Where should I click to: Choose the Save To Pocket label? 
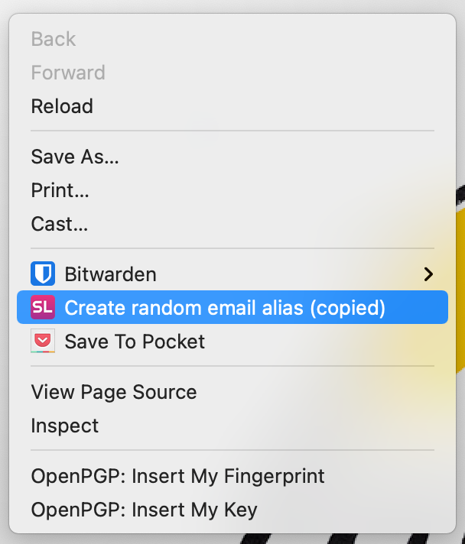click(135, 342)
